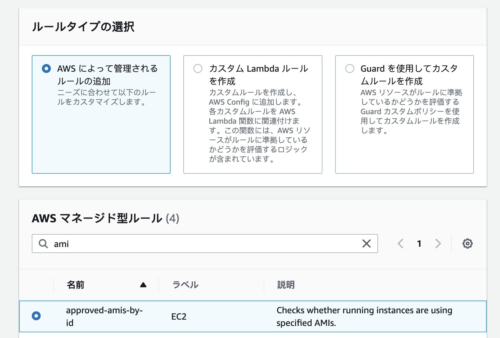
Task: Open table preferences gear icon
Action: tap(467, 244)
